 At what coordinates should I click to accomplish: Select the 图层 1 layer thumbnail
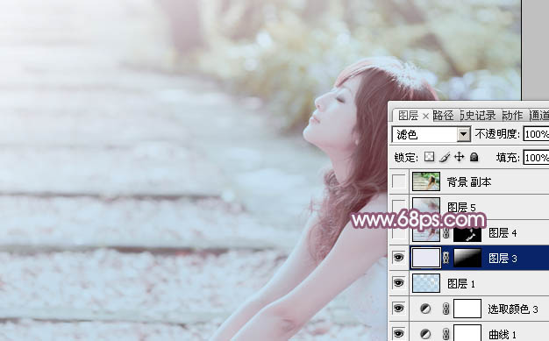pos(426,283)
